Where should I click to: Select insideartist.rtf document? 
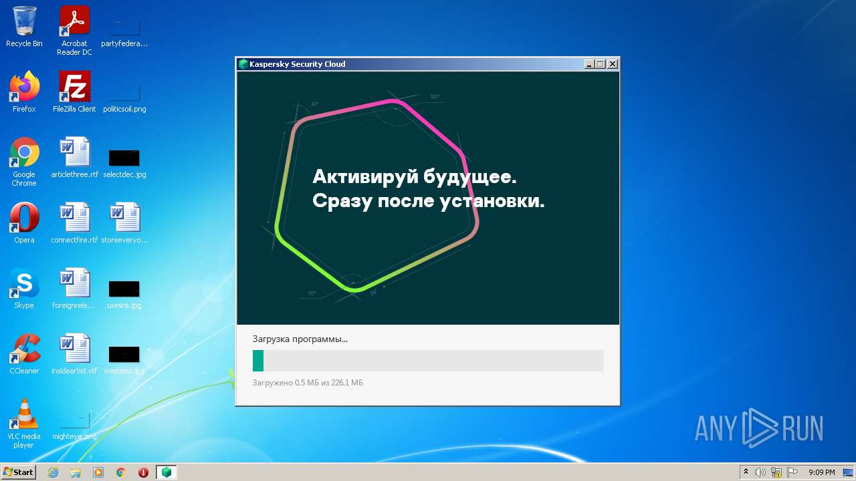[x=74, y=354]
